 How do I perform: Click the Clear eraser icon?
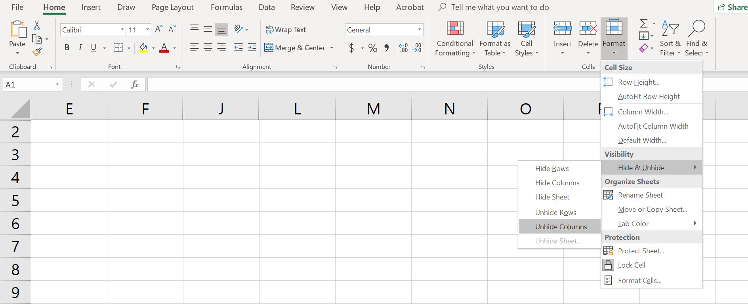pyautogui.click(x=643, y=48)
